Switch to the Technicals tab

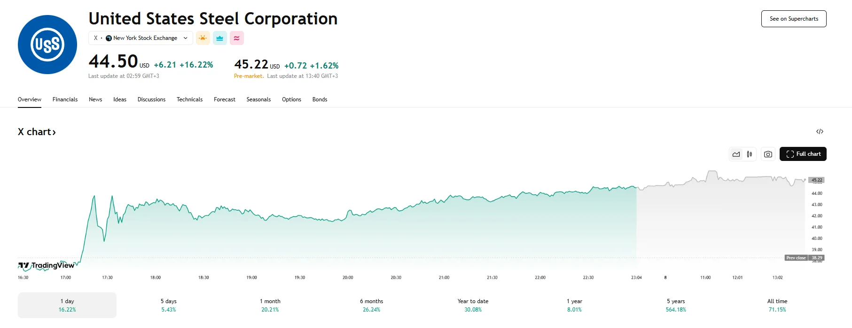click(x=189, y=99)
